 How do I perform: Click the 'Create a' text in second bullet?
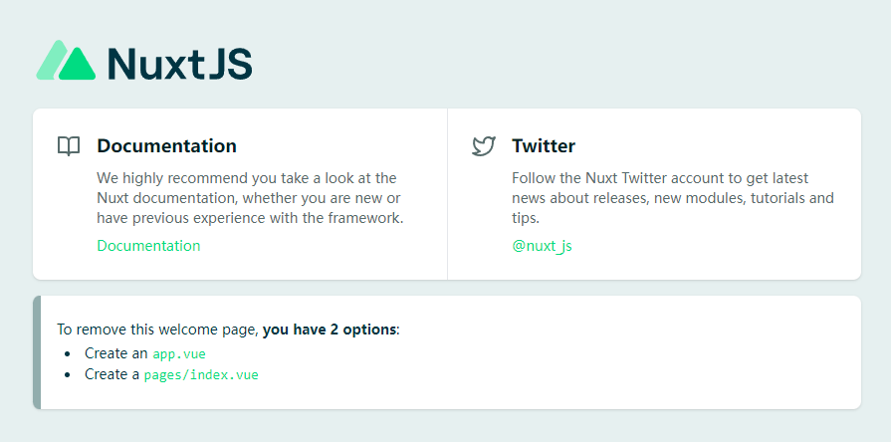coord(111,374)
